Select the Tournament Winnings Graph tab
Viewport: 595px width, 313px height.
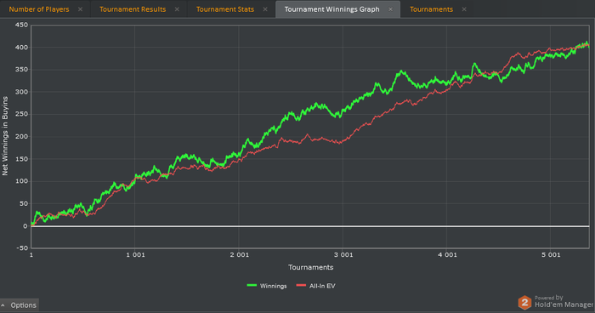[331, 9]
